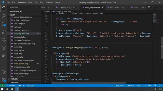Open the Docker view icon

(4, 56)
